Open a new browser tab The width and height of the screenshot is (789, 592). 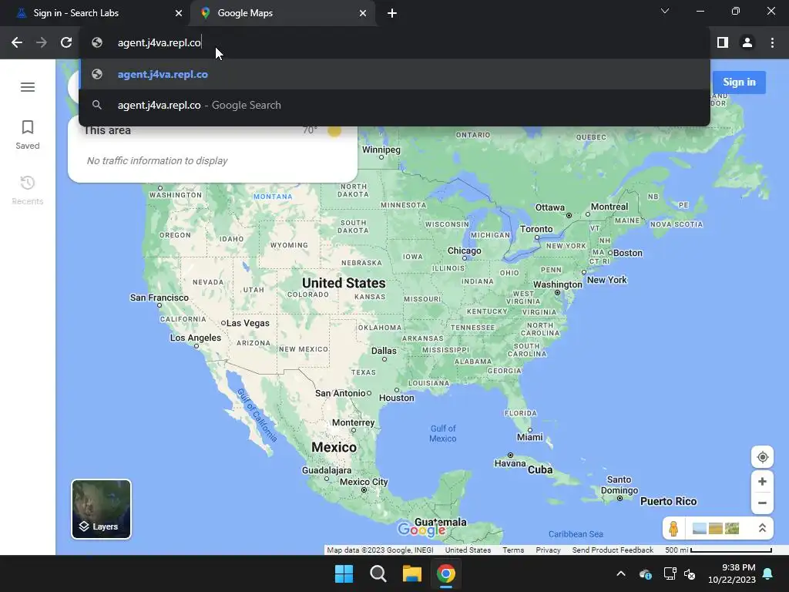pos(392,13)
